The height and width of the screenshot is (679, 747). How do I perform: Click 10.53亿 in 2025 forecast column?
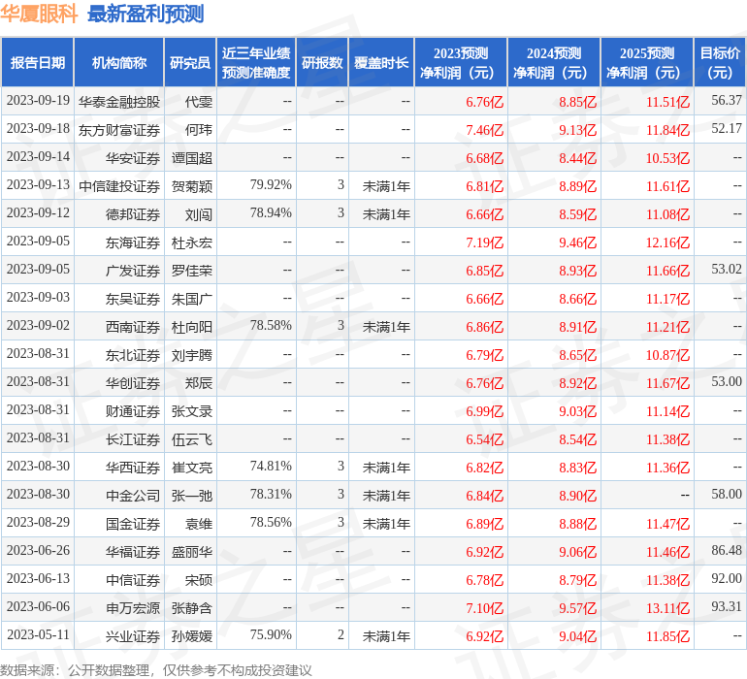coord(667,158)
